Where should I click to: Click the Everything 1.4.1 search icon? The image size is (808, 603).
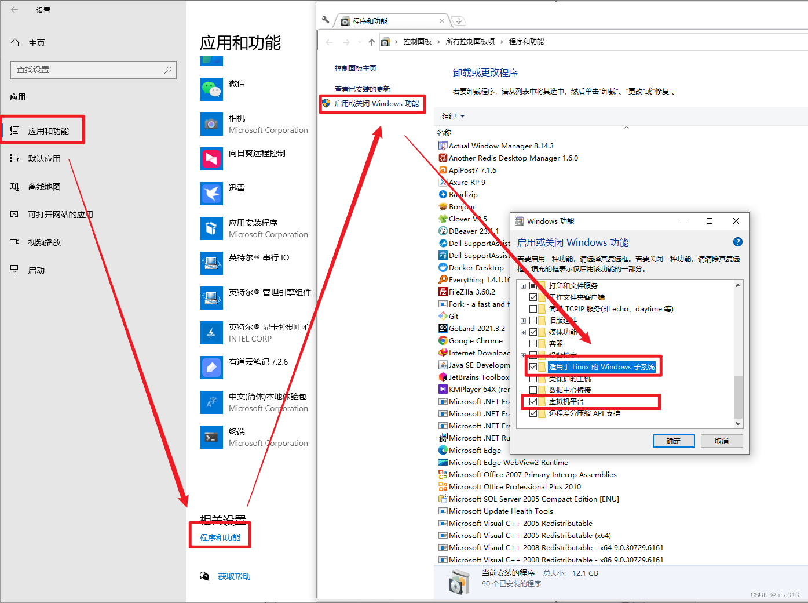(443, 279)
